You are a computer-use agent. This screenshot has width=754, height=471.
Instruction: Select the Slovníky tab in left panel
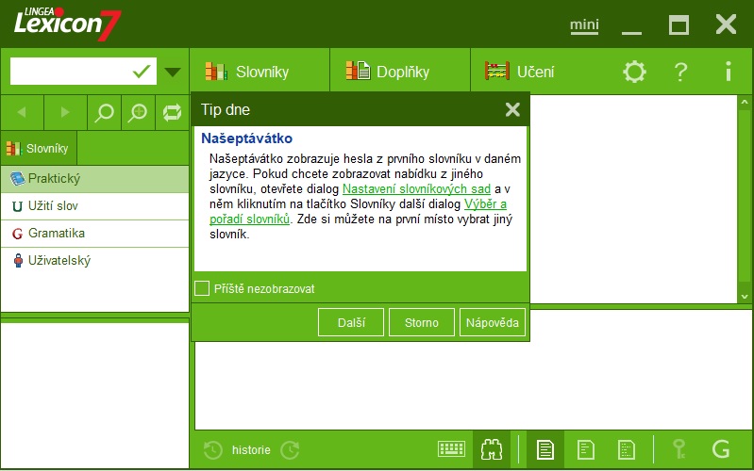click(x=39, y=148)
